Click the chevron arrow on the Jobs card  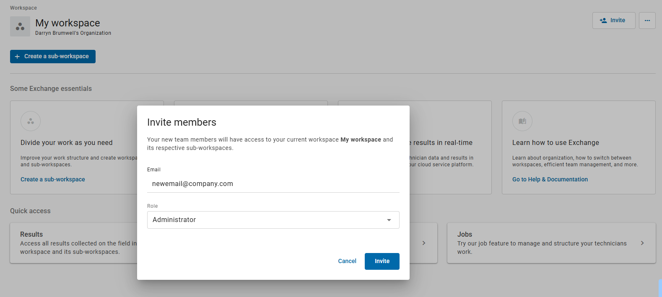click(642, 243)
